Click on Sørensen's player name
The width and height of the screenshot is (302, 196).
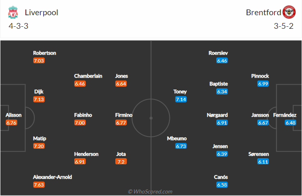[258, 154]
